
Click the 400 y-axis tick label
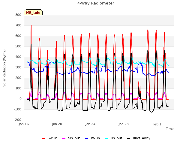click(18, 57)
